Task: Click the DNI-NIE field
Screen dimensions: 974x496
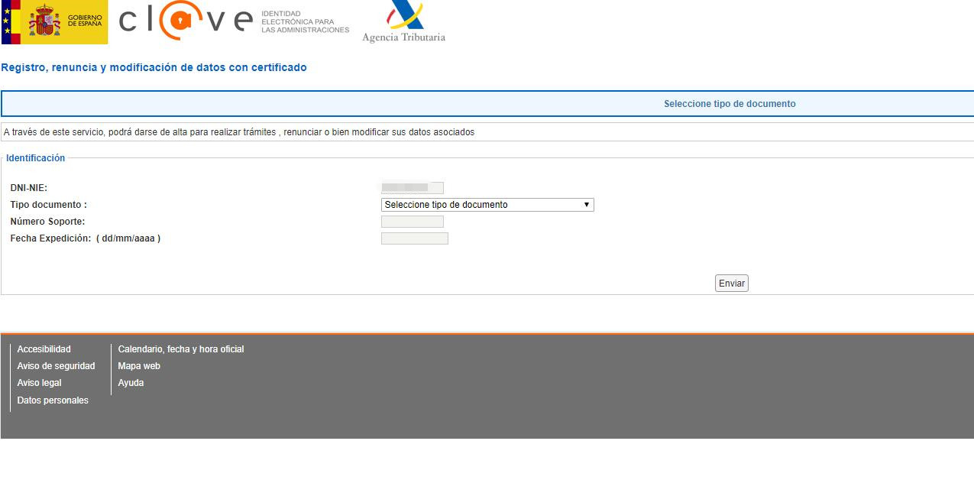Action: point(412,188)
